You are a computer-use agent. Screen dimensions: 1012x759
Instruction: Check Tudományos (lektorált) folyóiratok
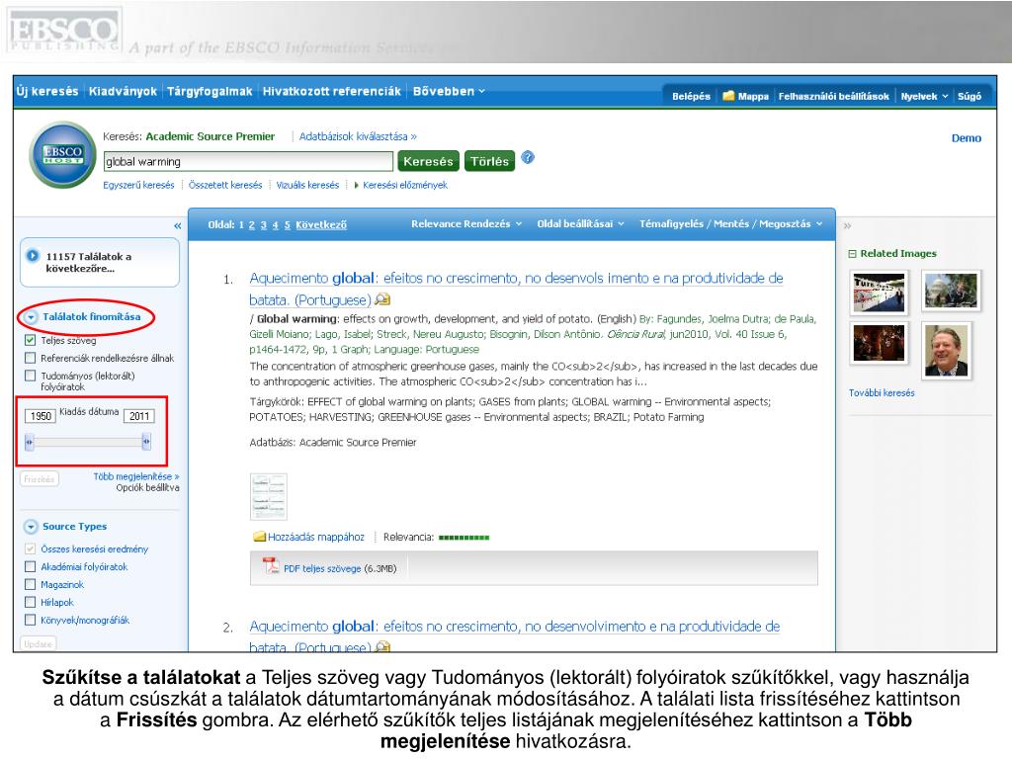[31, 376]
